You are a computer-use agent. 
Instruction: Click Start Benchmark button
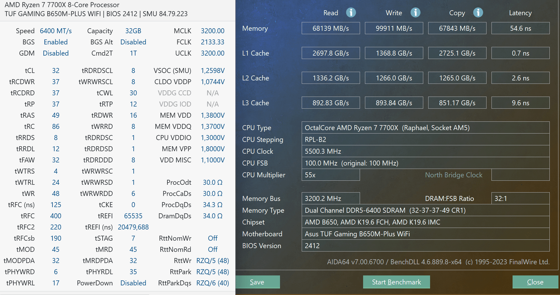point(396,282)
